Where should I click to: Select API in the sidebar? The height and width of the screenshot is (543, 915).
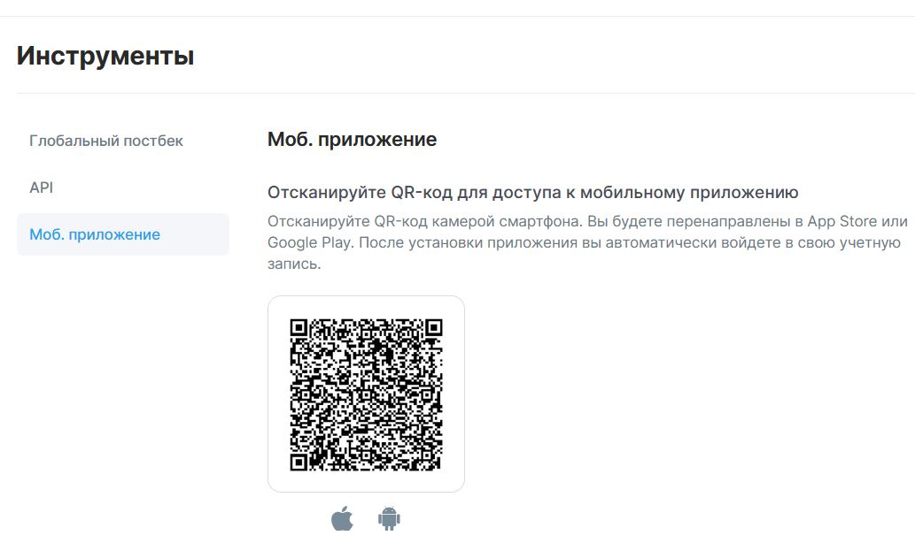(41, 187)
